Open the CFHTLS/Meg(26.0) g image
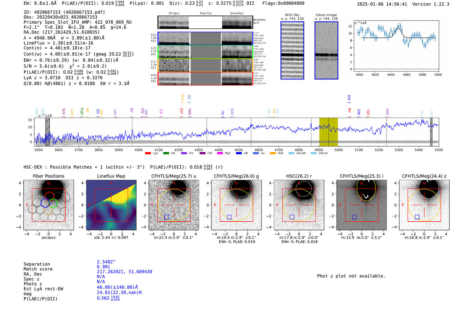Viewport: 473px width, 322px height. [x=236, y=205]
